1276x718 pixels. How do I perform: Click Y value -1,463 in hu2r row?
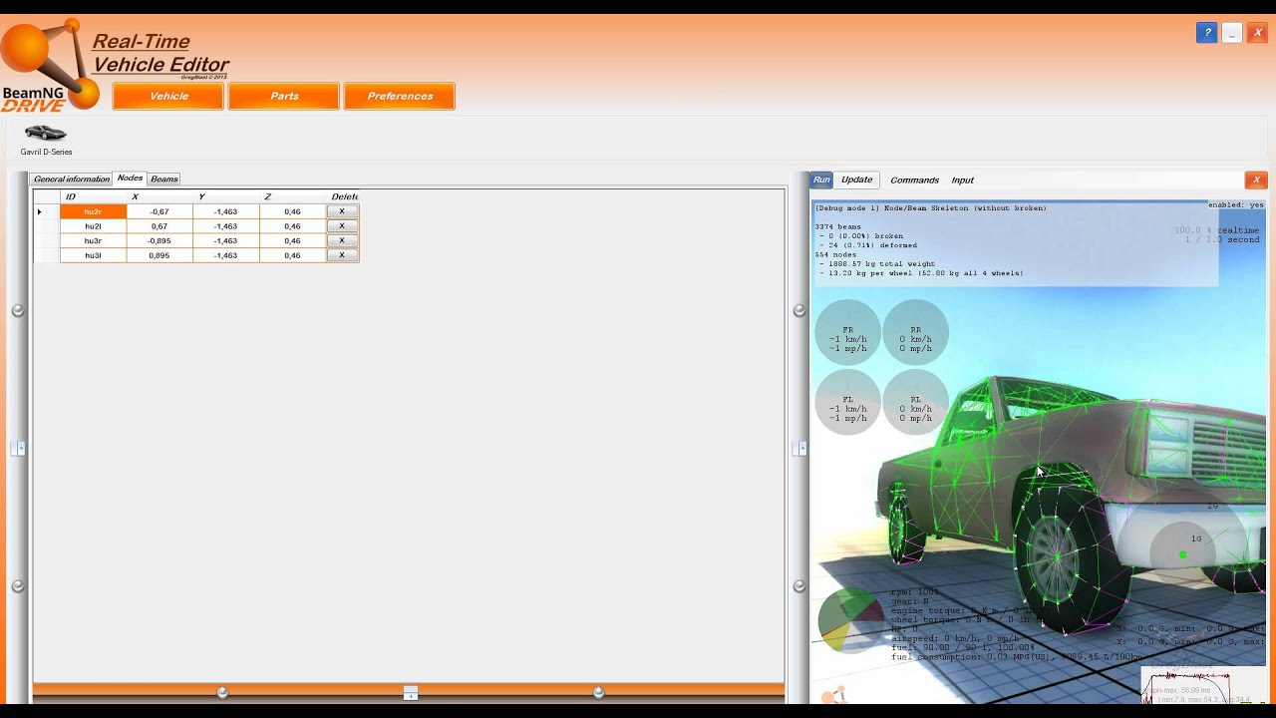click(226, 211)
